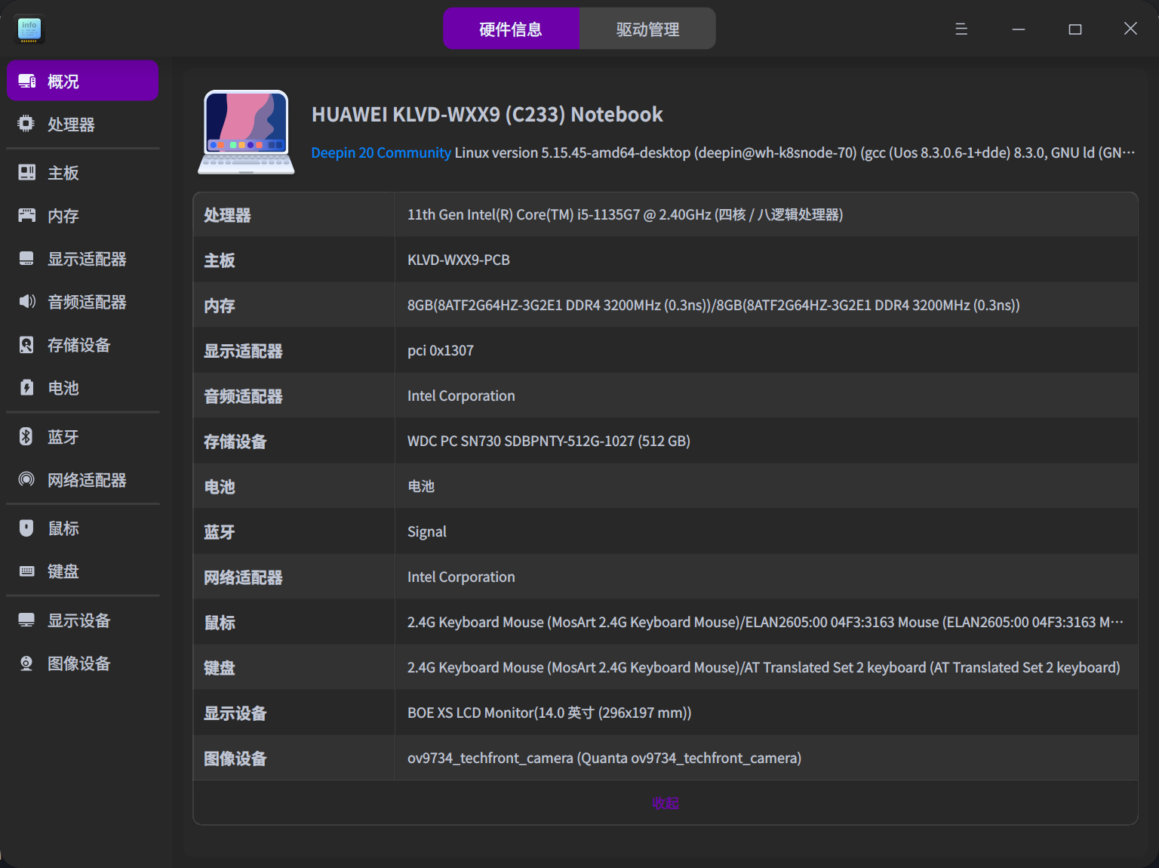Click the KLVD-WXX9-PCB motherboard value

click(459, 260)
